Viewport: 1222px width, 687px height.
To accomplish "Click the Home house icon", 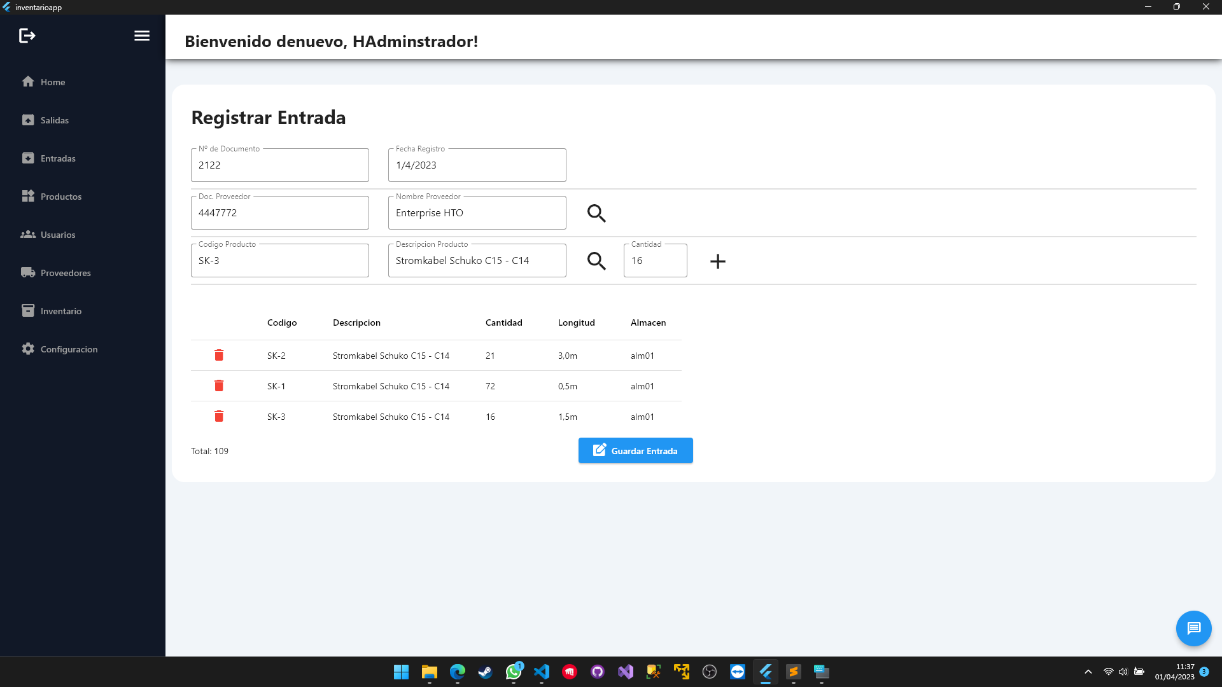I will (x=28, y=81).
